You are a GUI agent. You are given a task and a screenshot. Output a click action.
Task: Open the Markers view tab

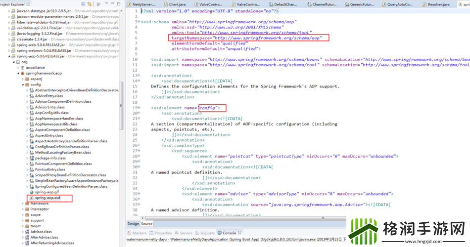pos(139,233)
